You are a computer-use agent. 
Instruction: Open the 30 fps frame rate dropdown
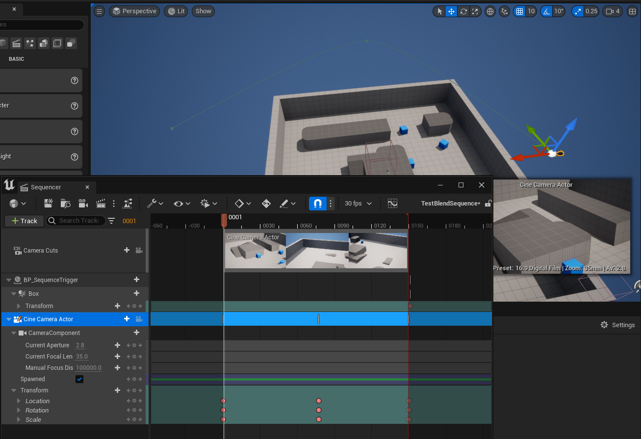tap(358, 203)
